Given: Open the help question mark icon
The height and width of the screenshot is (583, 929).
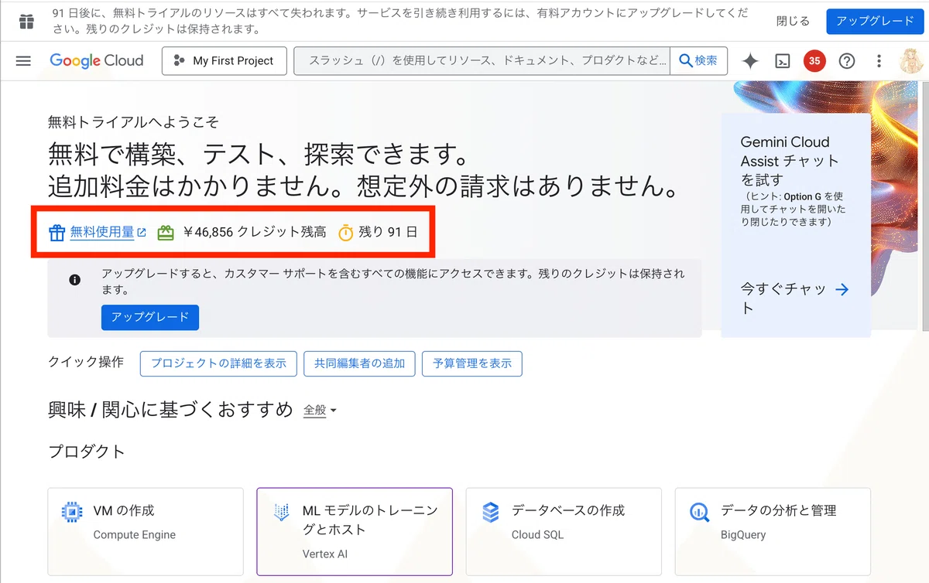Looking at the screenshot, I should (847, 61).
